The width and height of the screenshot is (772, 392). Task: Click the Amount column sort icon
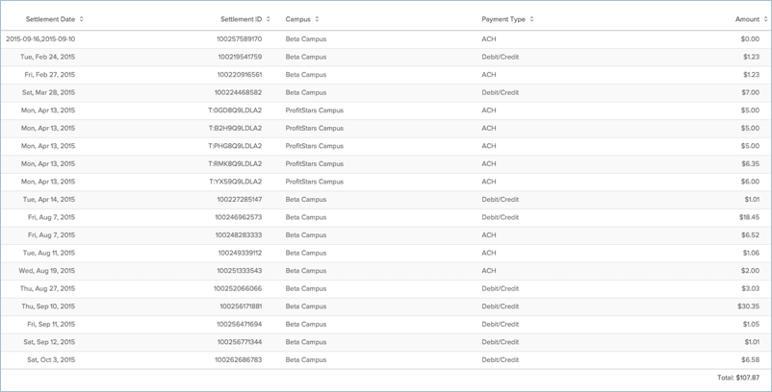(765, 19)
